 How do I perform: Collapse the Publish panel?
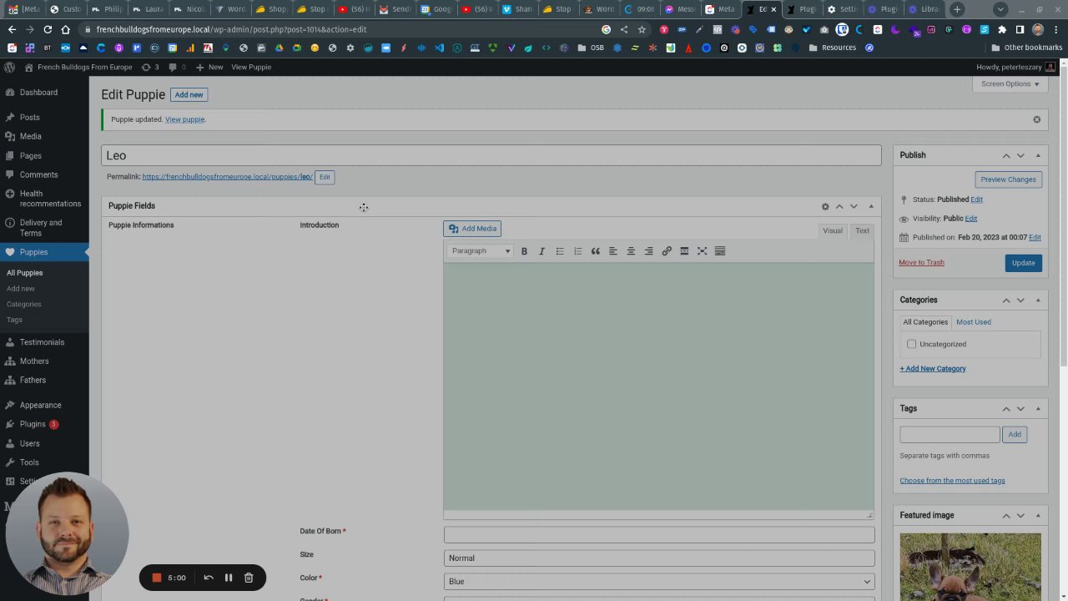[x=1038, y=155]
